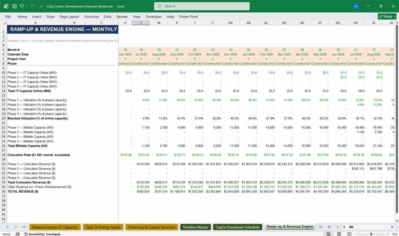The width and height of the screenshot is (399, 236).
Task: Click the Share button
Action: click(x=387, y=16)
